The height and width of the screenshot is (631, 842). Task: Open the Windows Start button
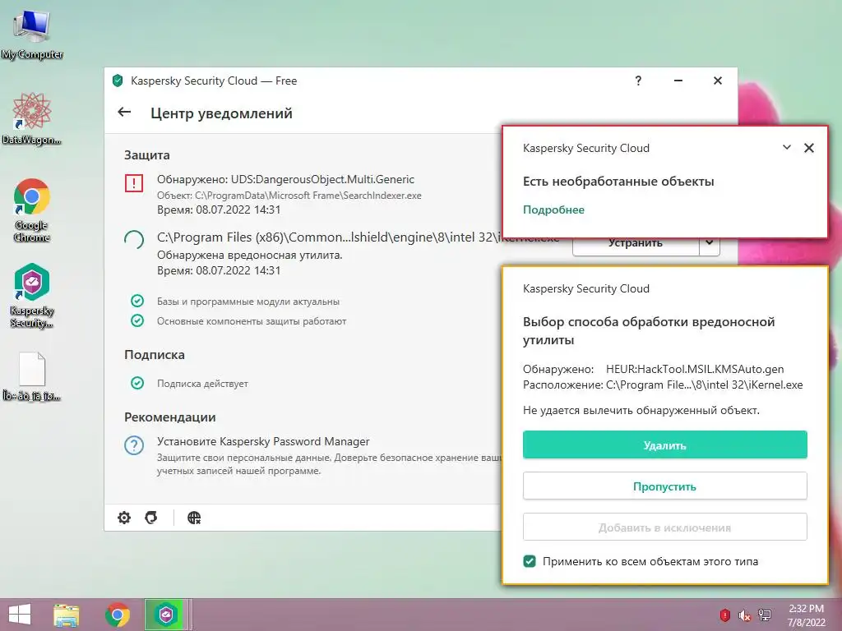coord(20,615)
